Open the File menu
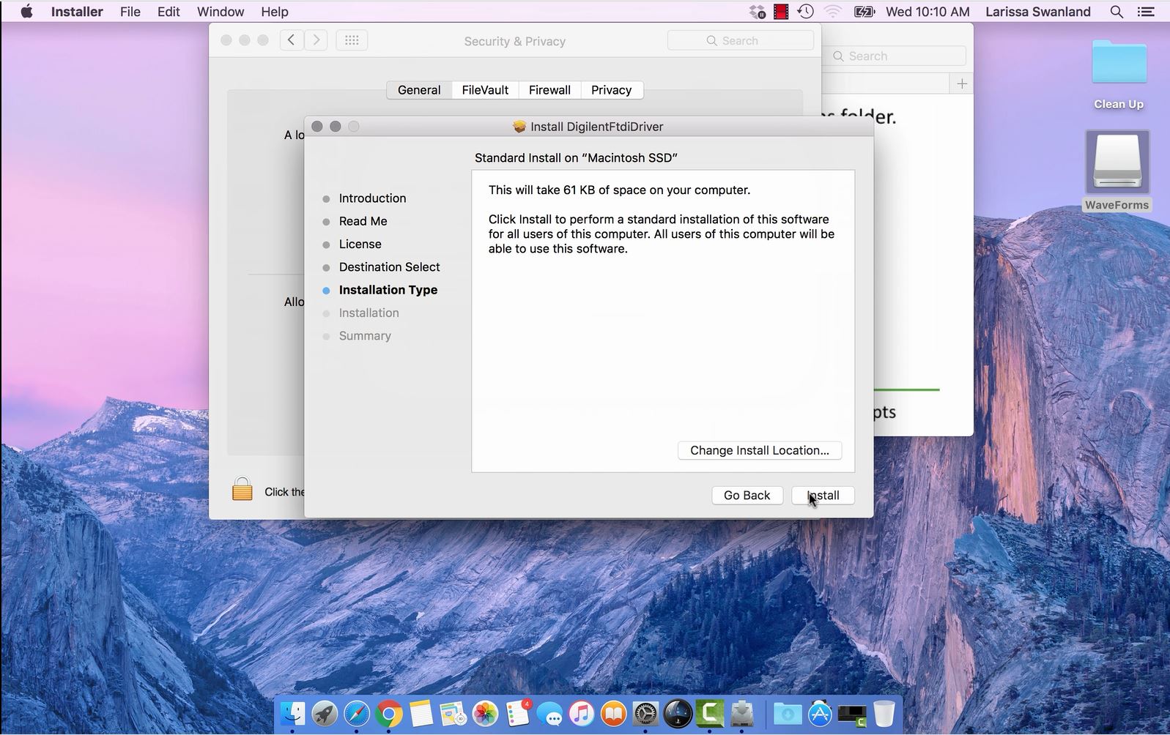The image size is (1170, 735). [x=130, y=12]
